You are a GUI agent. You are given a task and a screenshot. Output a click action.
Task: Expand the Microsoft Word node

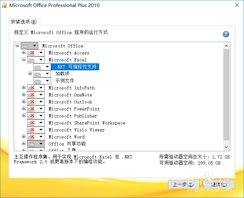pos(24,136)
